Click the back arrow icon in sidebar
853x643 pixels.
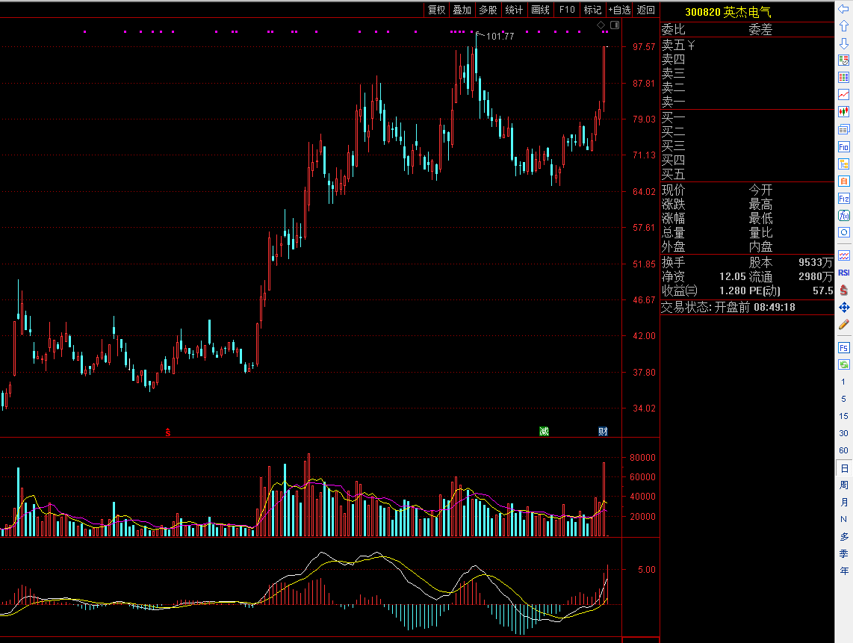tap(843, 9)
